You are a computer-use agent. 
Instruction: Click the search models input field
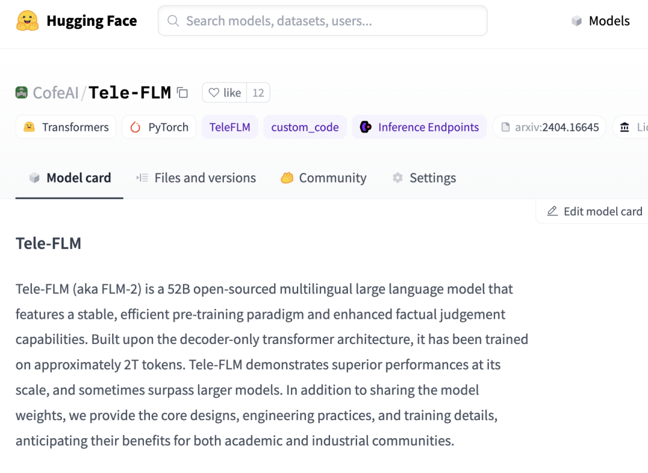coord(322,20)
